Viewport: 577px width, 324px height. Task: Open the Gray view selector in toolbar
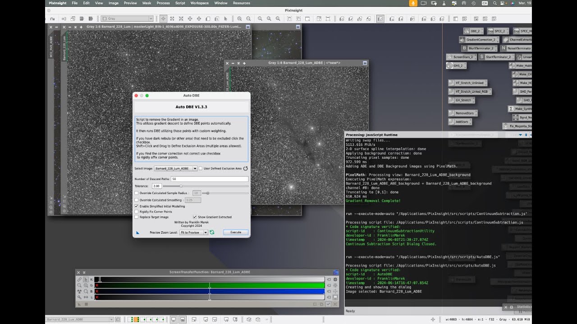pos(127,19)
